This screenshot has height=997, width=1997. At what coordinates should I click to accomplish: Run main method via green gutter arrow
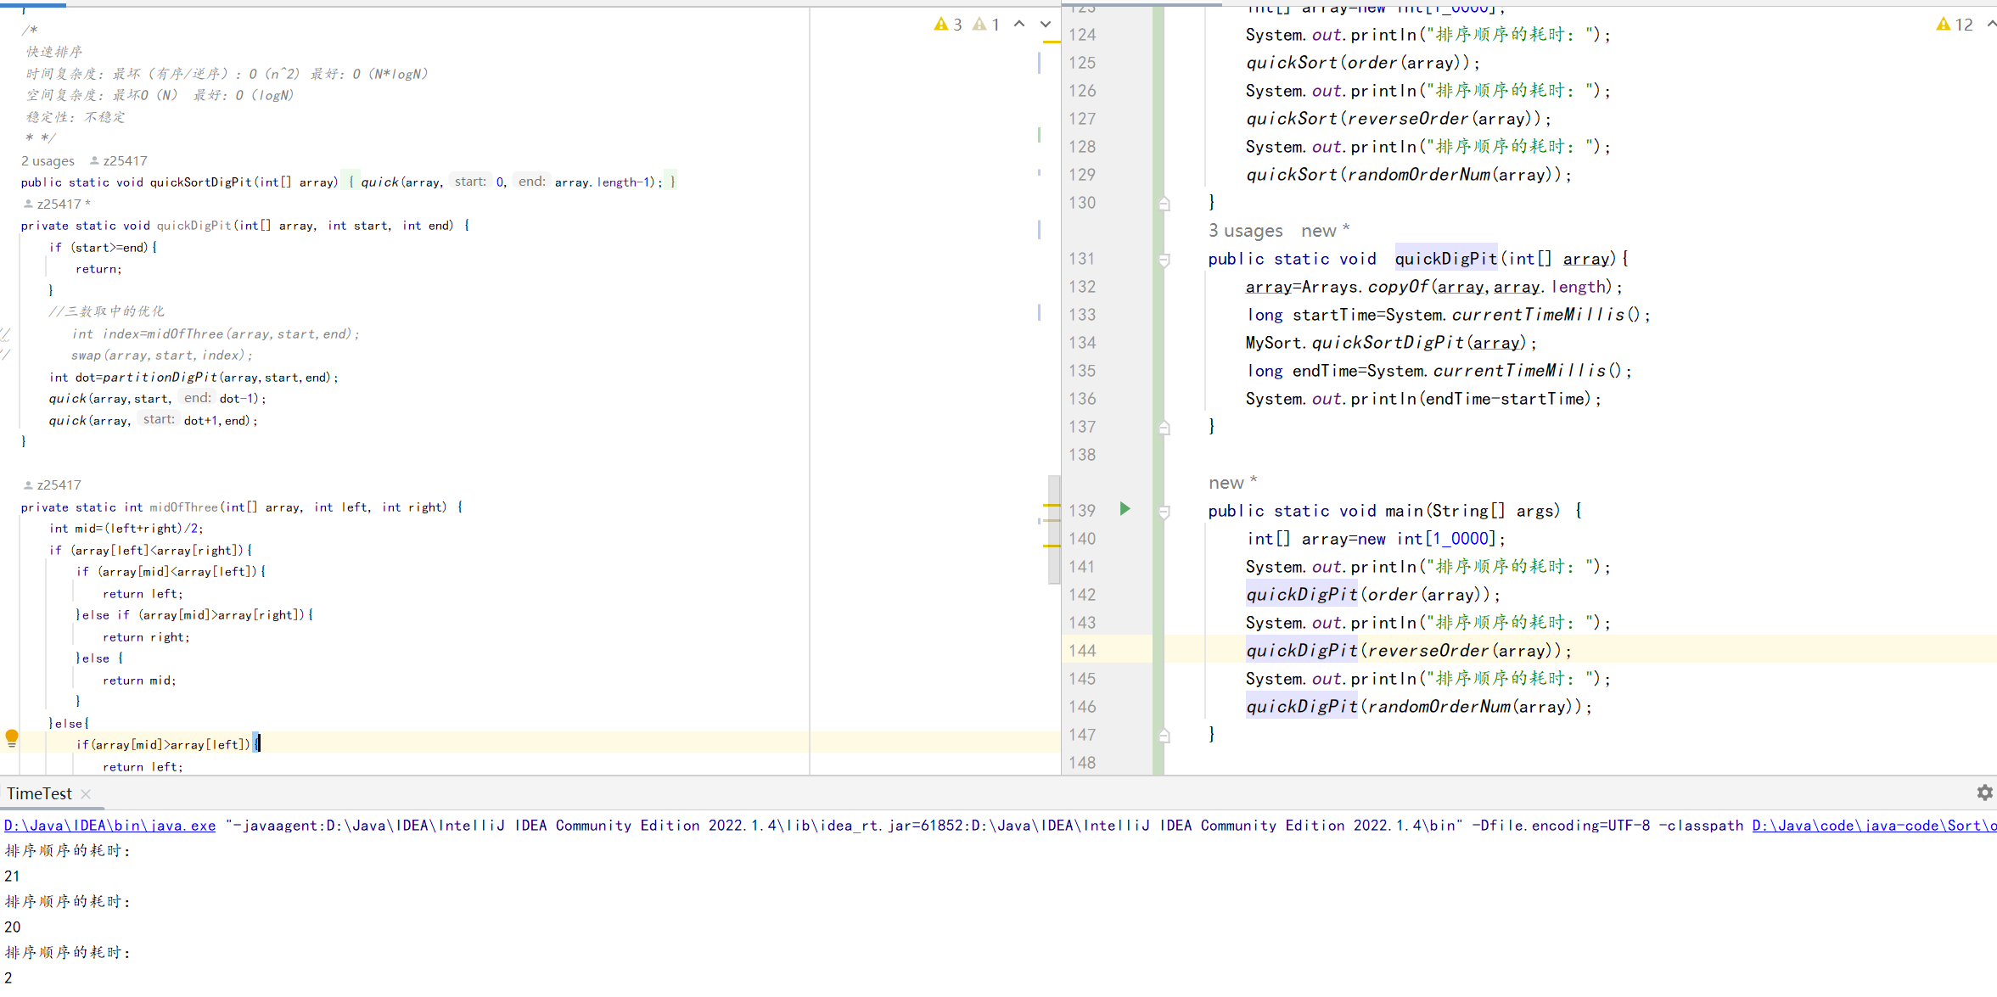pos(1125,509)
